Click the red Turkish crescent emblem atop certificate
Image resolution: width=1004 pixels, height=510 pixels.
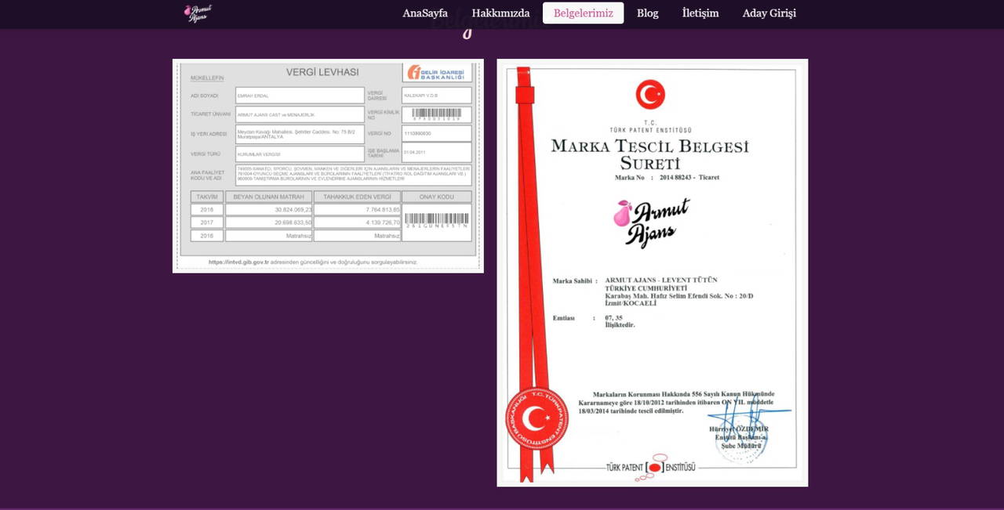650,95
